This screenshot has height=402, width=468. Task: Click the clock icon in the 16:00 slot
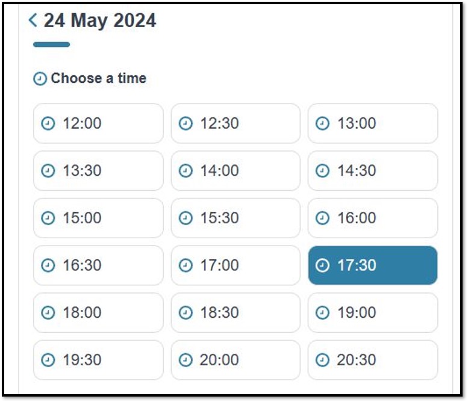click(x=323, y=218)
